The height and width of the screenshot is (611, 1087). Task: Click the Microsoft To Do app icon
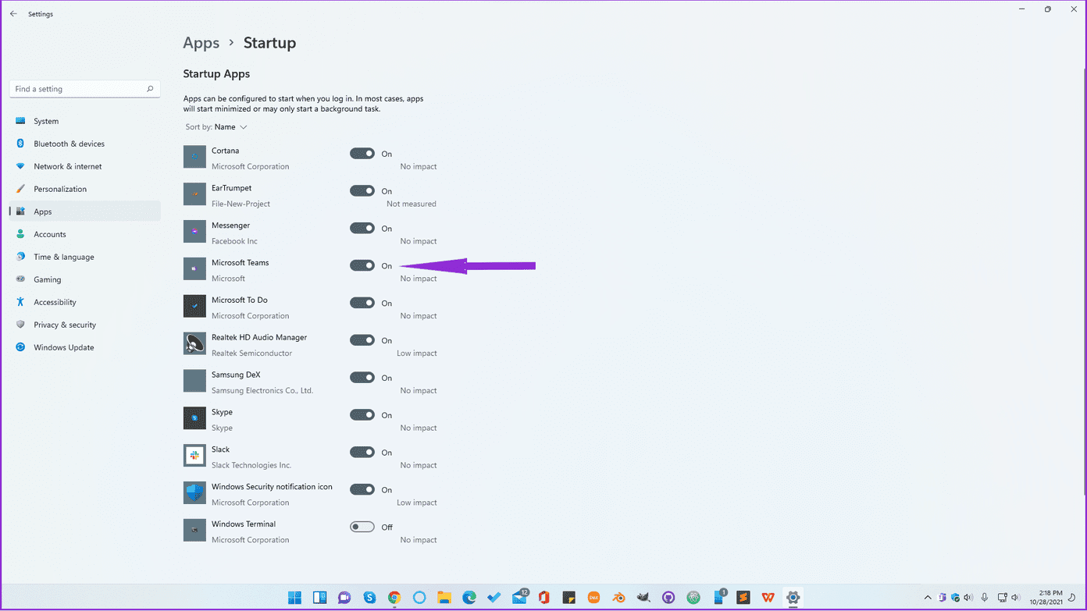(194, 307)
